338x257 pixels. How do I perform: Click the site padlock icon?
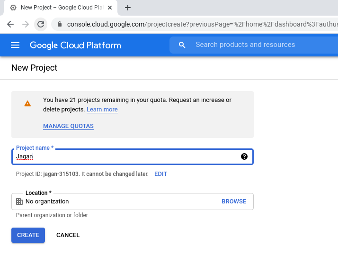(x=60, y=24)
